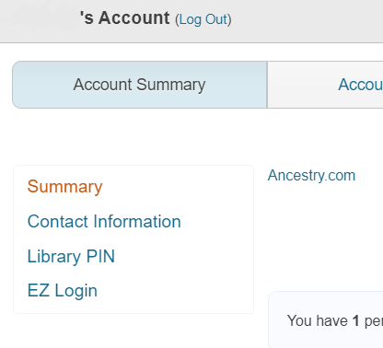The width and height of the screenshot is (383, 348).
Task: Click the bold number 1 in the notice
Action: pos(355,320)
